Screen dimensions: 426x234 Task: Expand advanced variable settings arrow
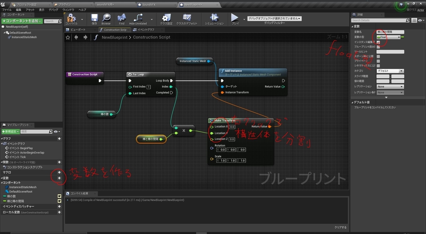[387, 97]
